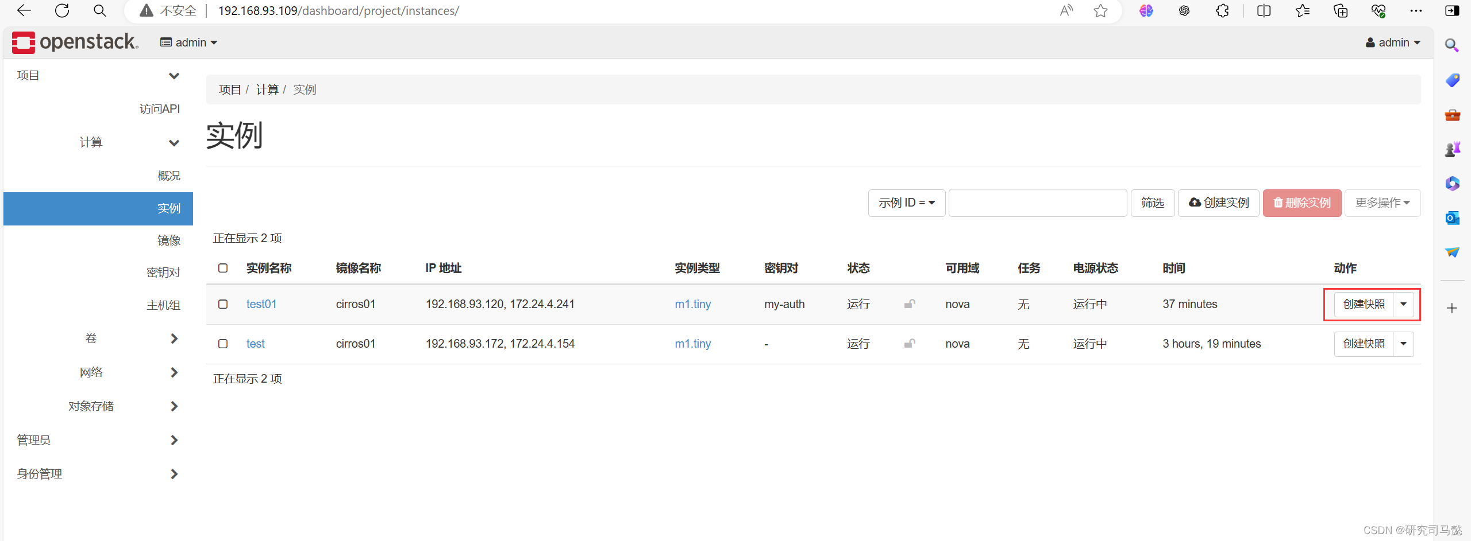Open the admin user menu dropdown
This screenshot has height=541, width=1471.
[x=1393, y=42]
